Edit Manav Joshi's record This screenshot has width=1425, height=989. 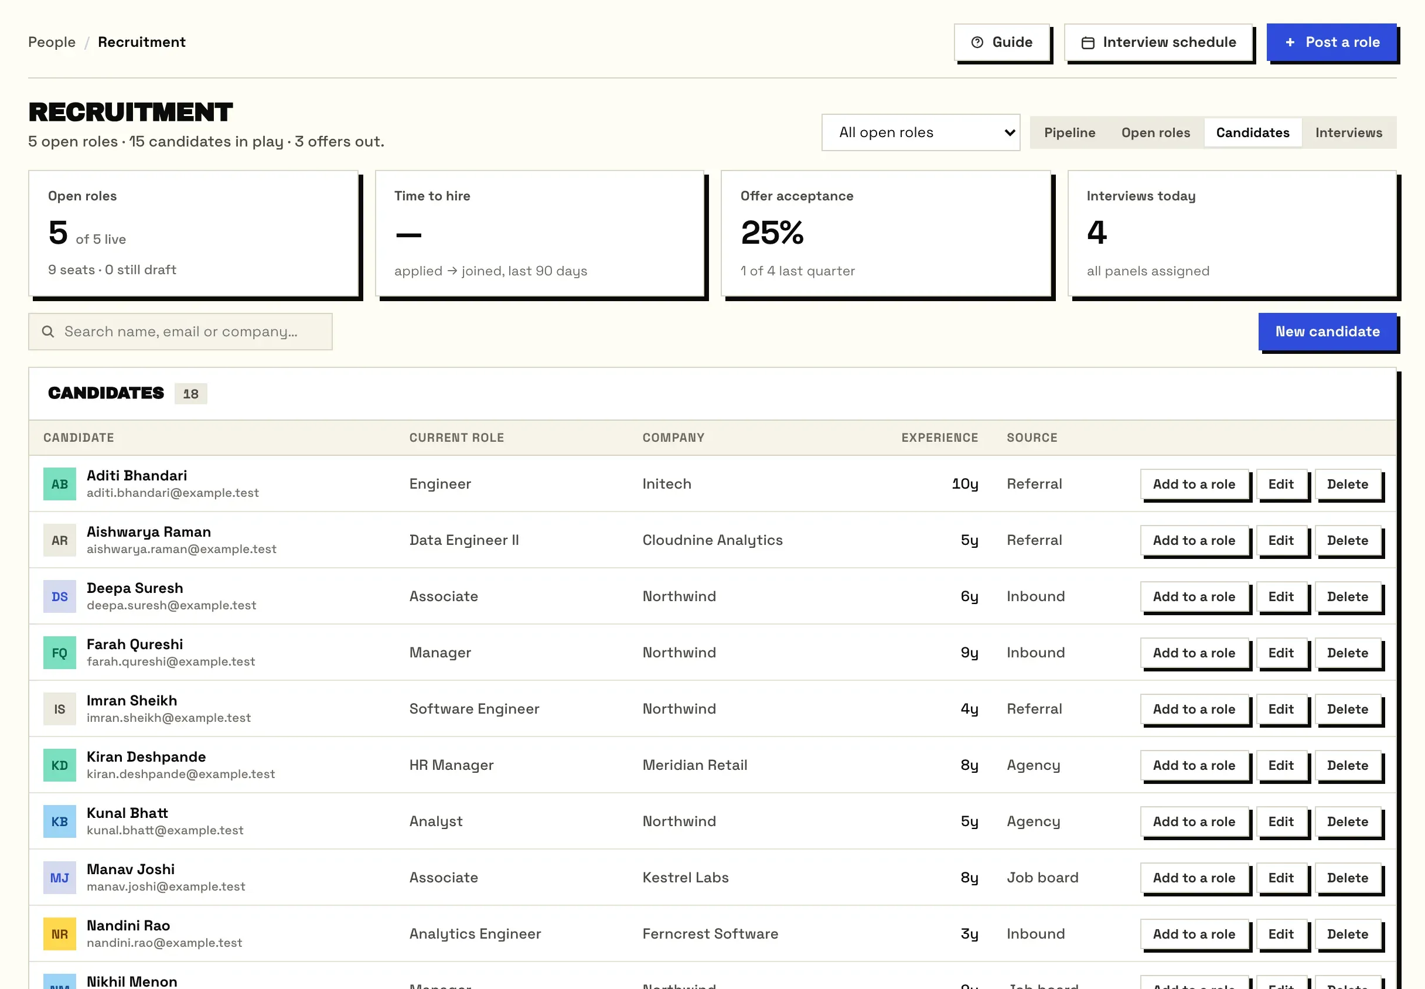point(1281,878)
